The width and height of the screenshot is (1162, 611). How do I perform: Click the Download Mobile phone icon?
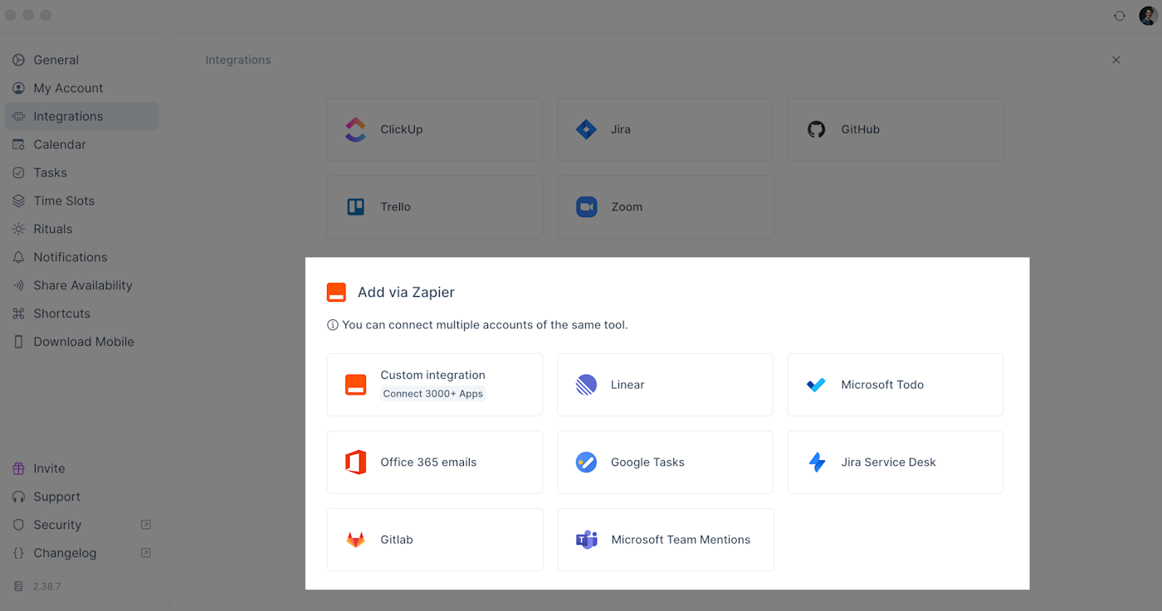(x=18, y=342)
